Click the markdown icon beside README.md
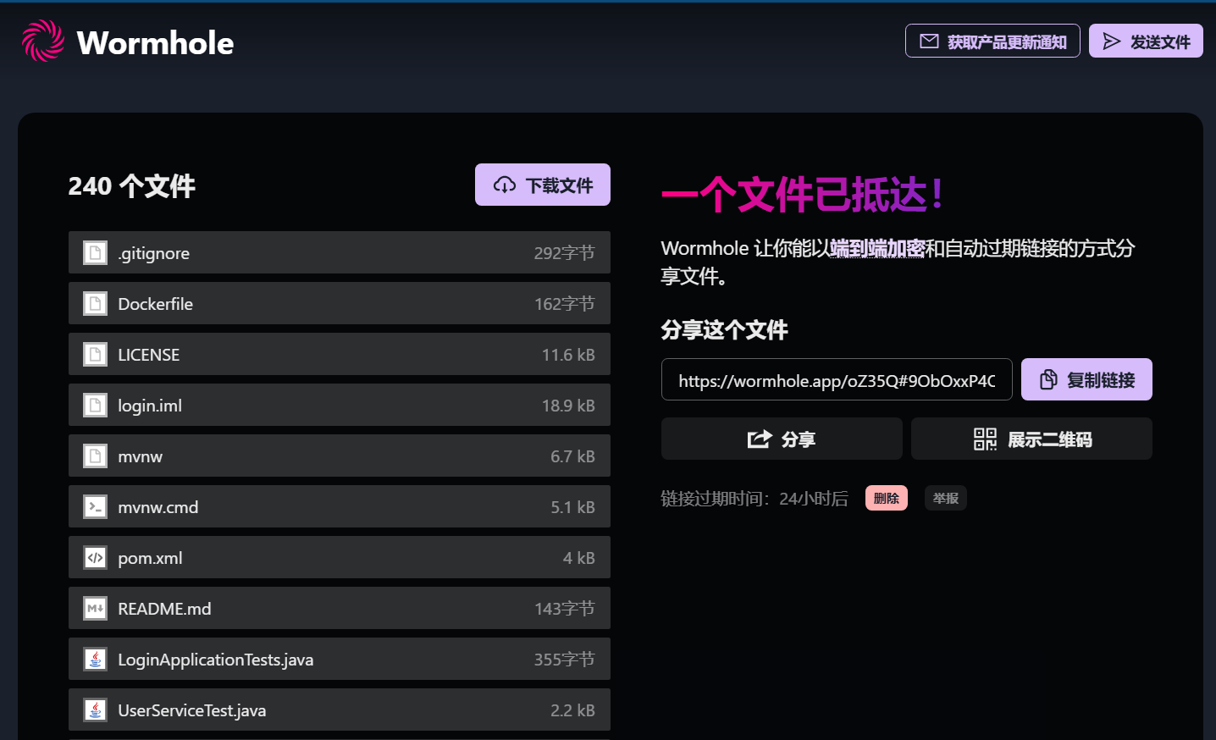 click(x=96, y=609)
